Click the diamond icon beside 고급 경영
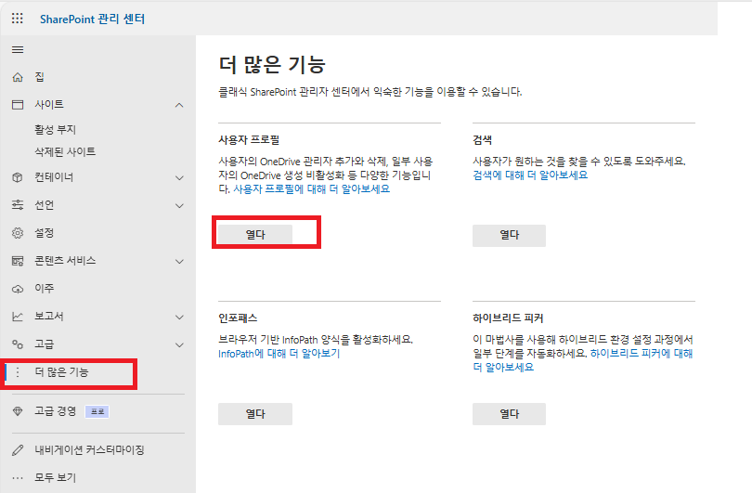752x493 pixels. 18,411
